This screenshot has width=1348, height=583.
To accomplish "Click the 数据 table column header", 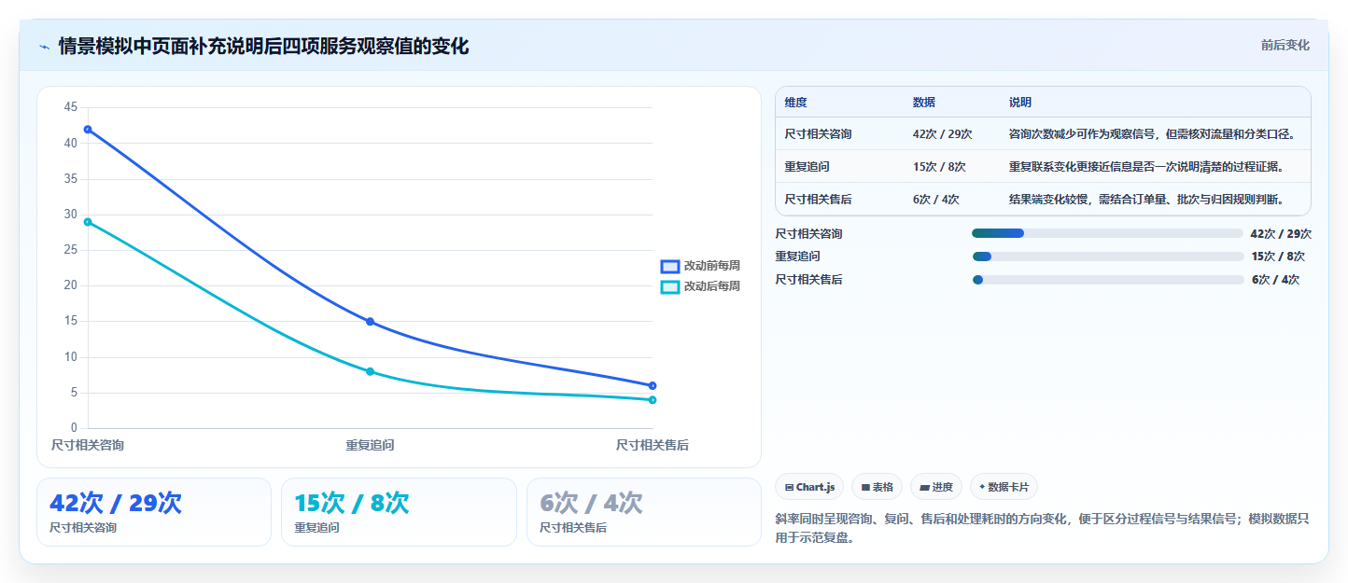I will [924, 102].
